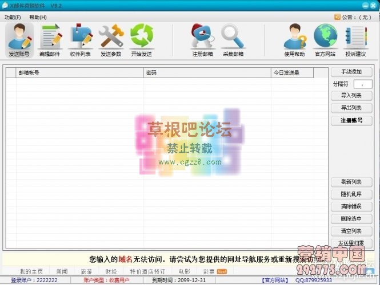Open the 我的主页 link in bottom banner
Viewport: 380px width, 285px height.
[31, 271]
